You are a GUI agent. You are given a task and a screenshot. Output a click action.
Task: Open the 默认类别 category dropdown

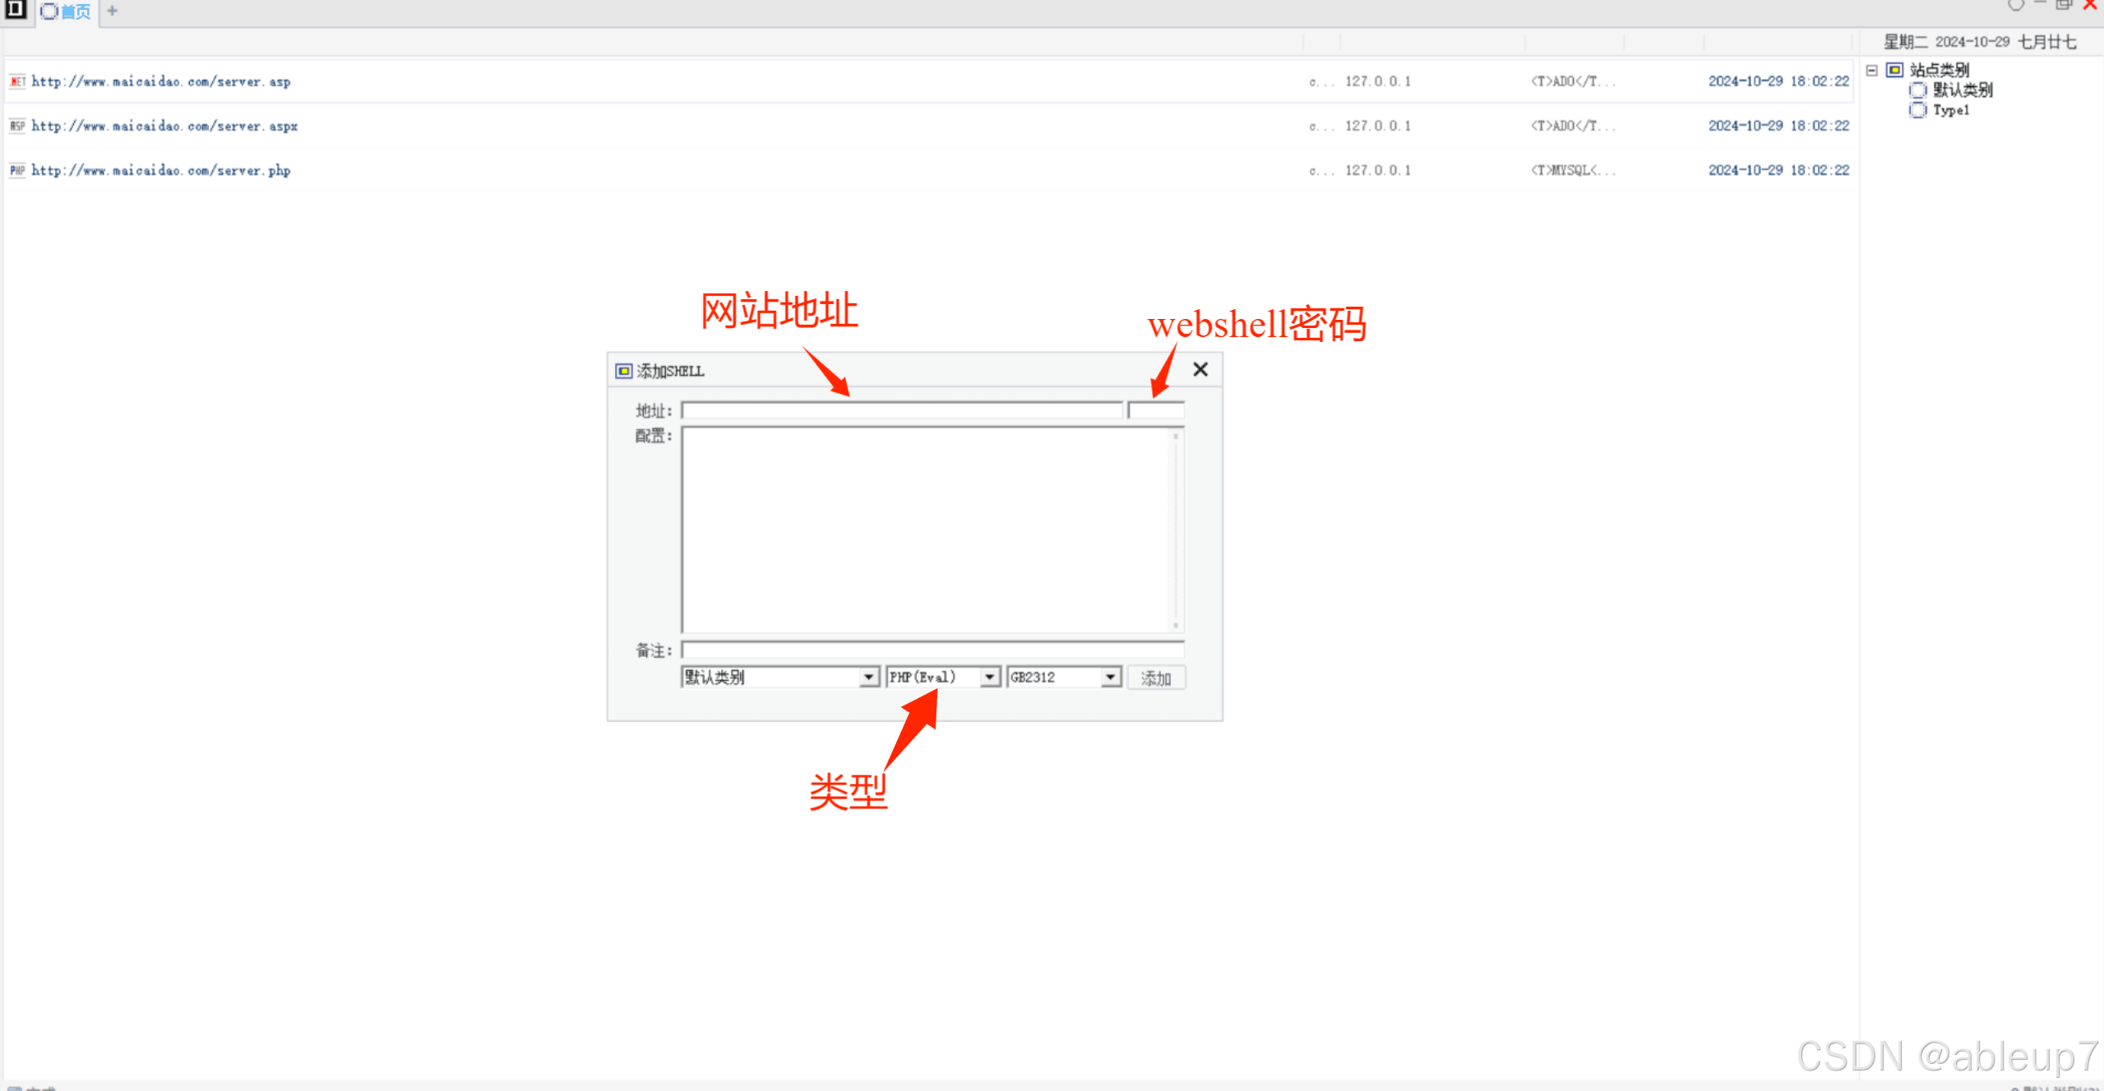(x=868, y=677)
